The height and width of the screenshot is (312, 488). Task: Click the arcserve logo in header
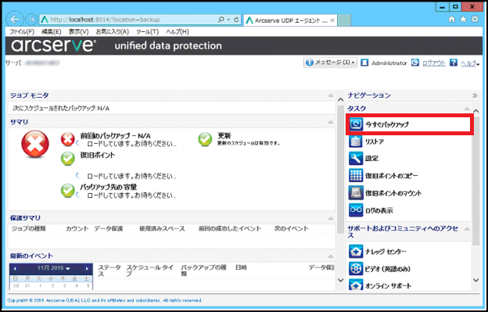(53, 45)
